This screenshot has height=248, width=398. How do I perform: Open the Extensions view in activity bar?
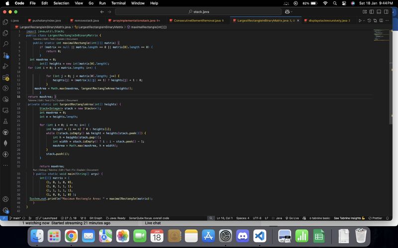(x=5, y=78)
